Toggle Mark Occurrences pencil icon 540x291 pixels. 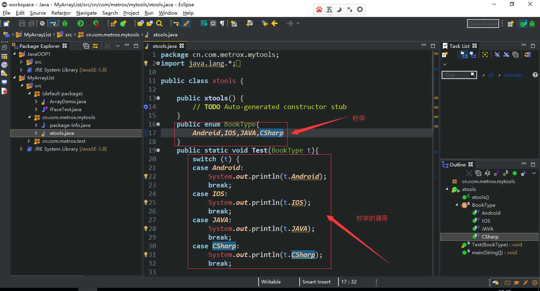pos(186,24)
